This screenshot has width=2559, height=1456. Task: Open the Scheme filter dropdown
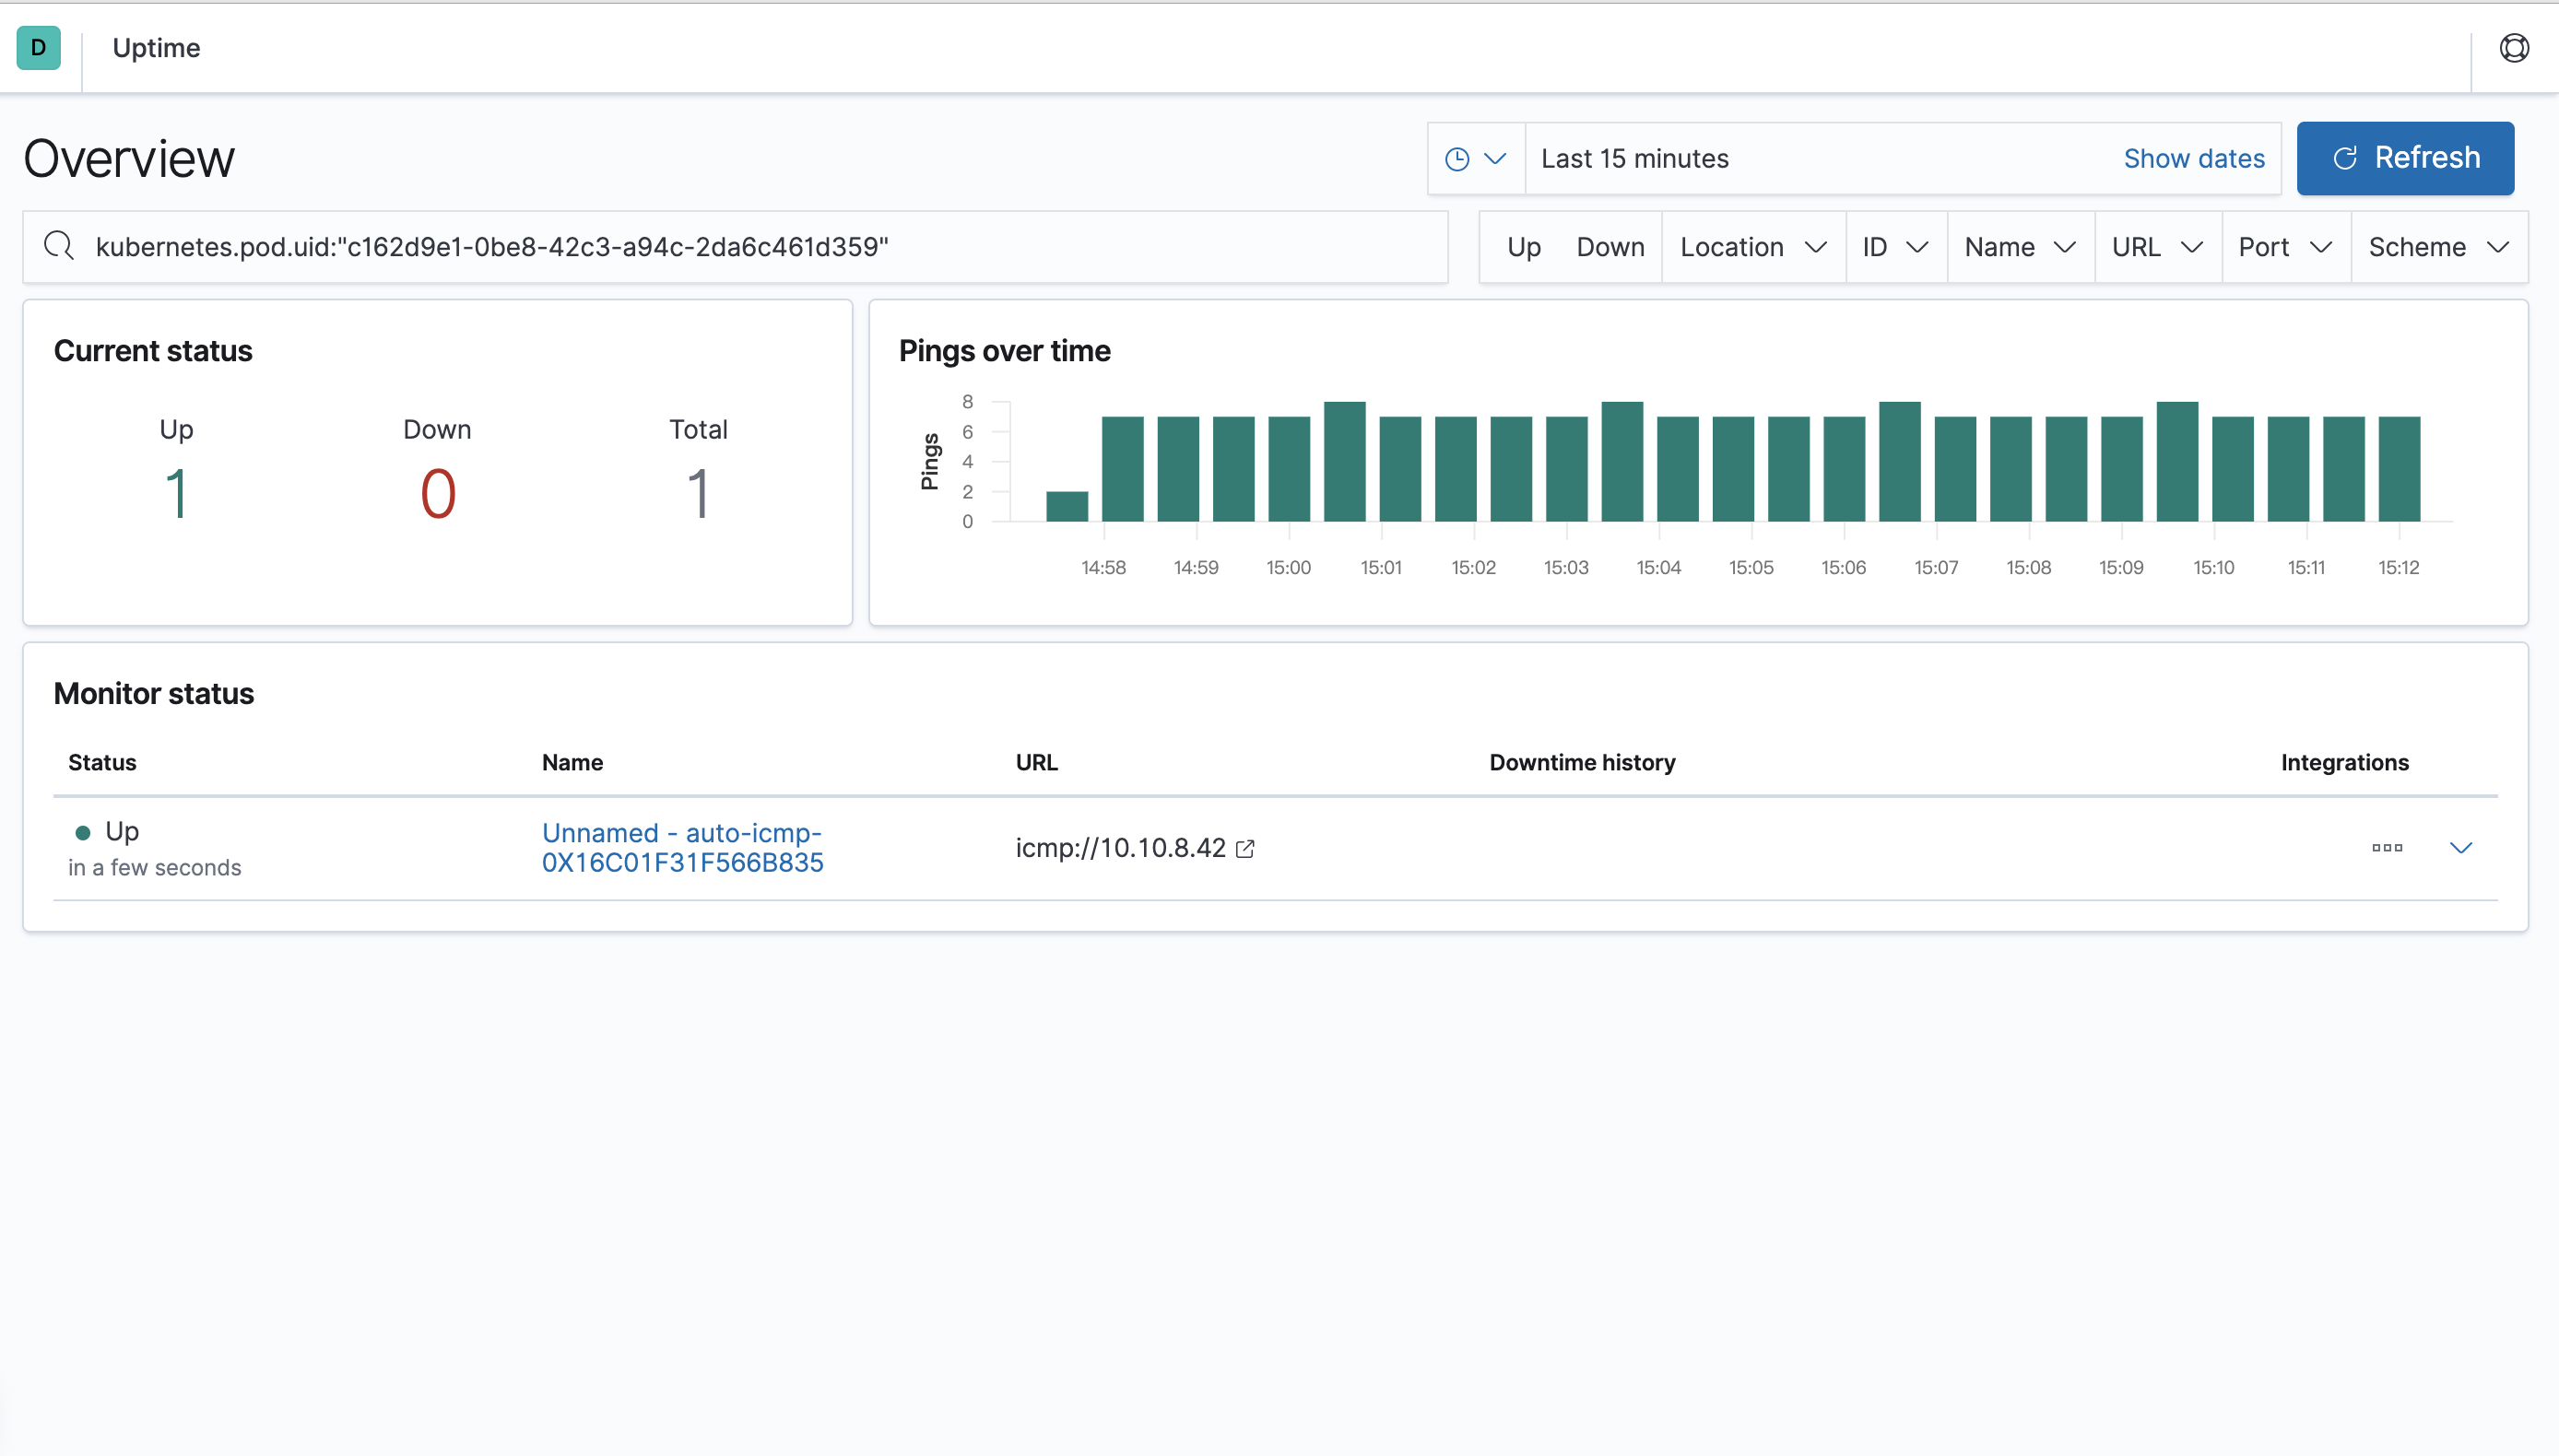(x=2437, y=247)
